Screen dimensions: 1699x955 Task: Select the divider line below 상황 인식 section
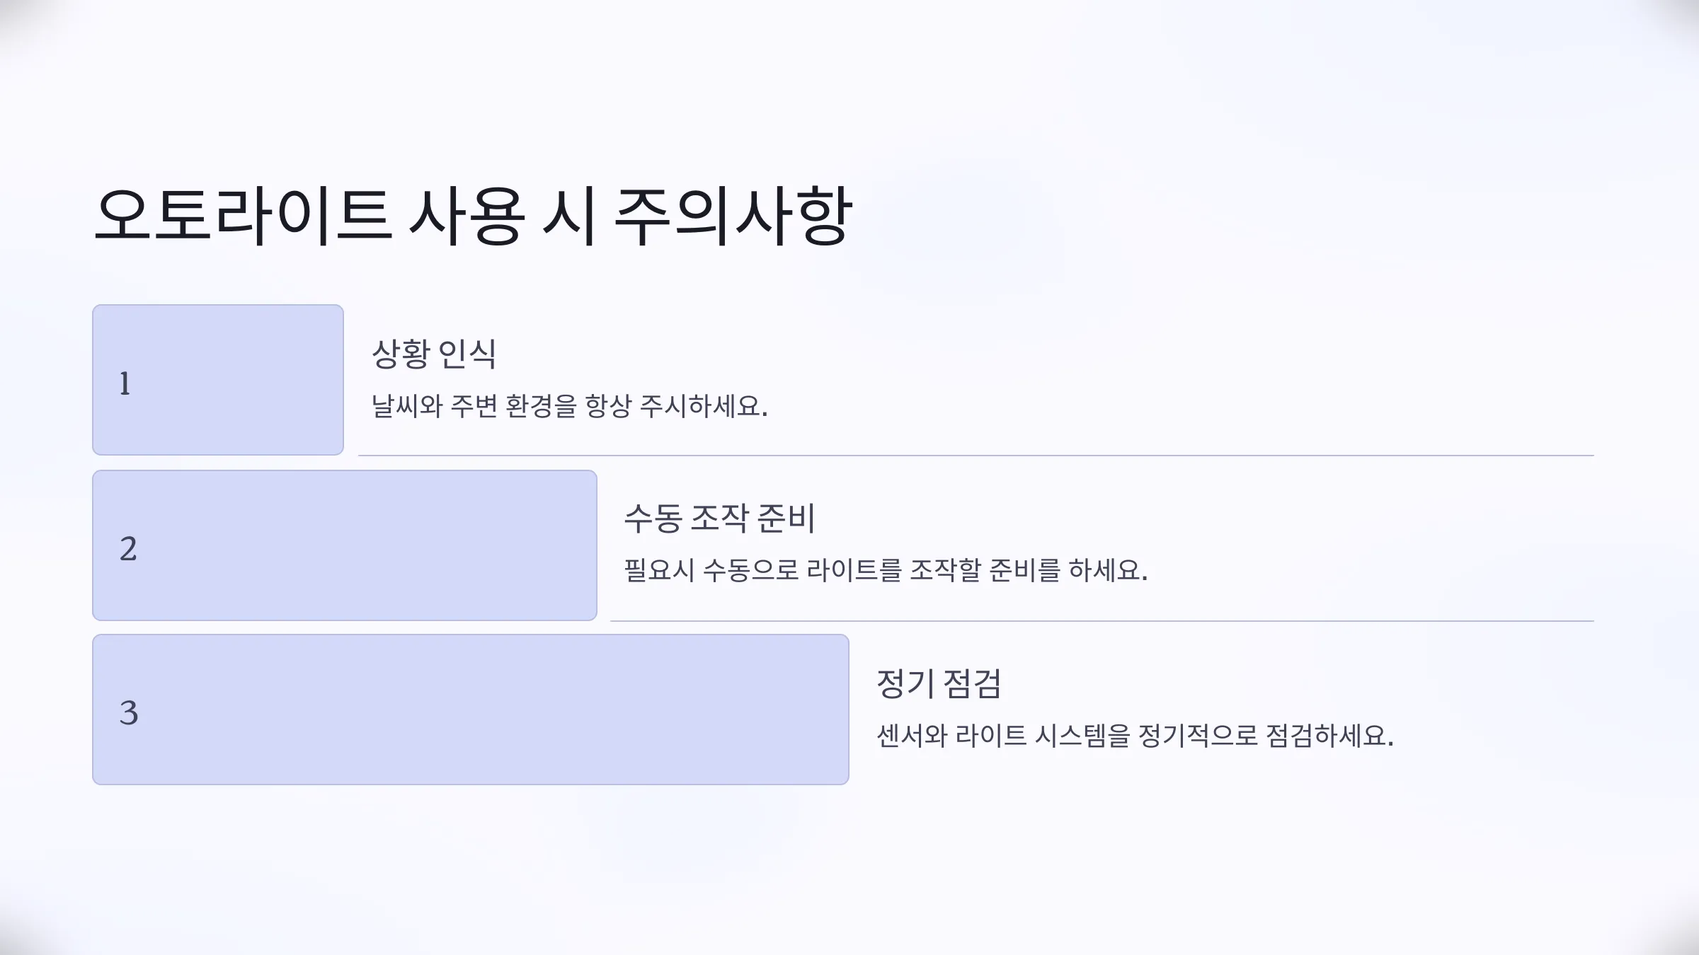976,456
